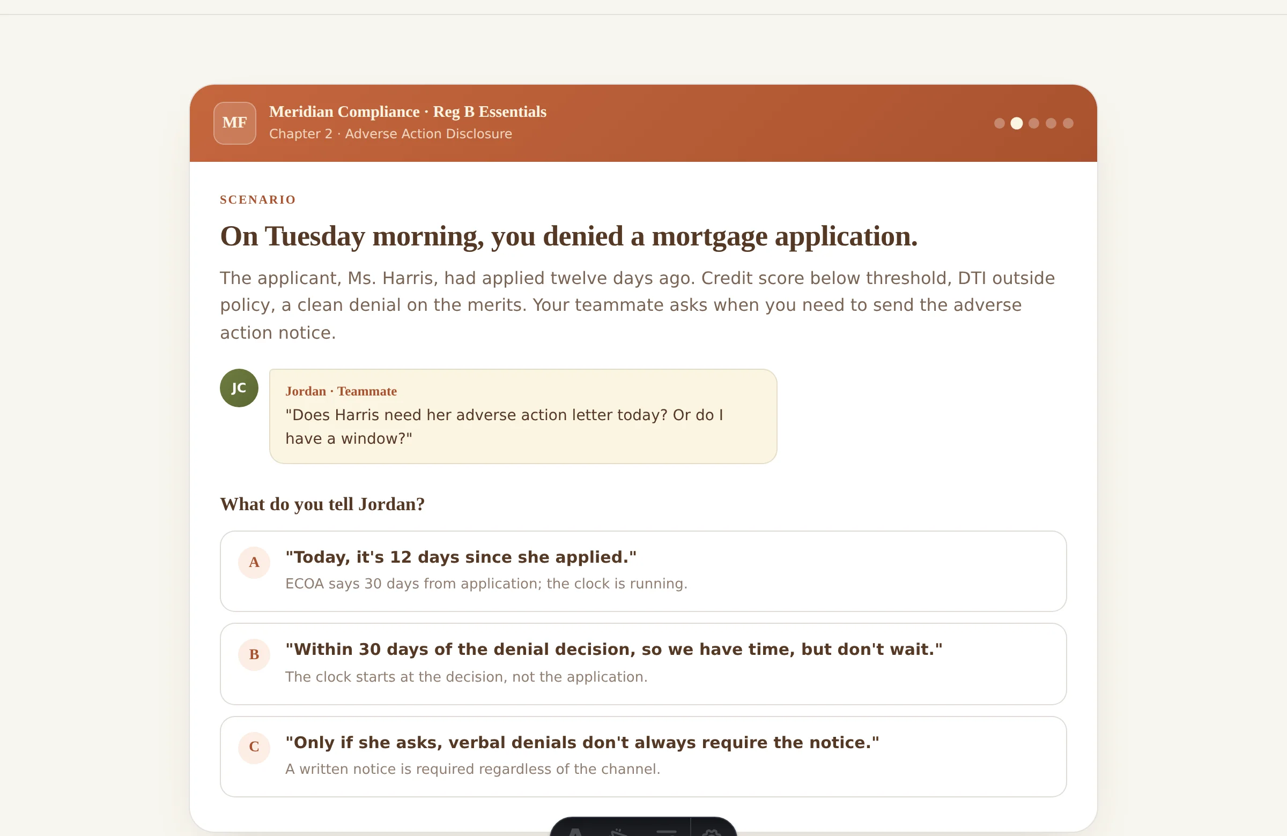Click the "SCENARIO" label

258,200
